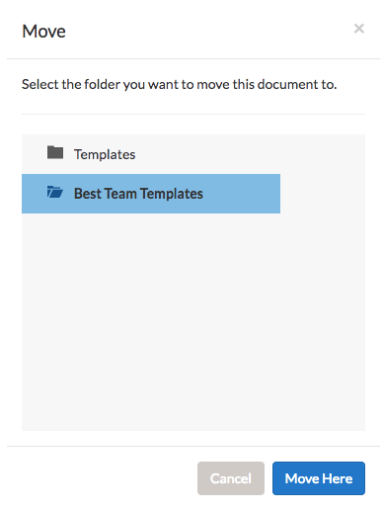Click indent space left of Templates icon
This screenshot has height=511, width=383.
tap(35, 154)
